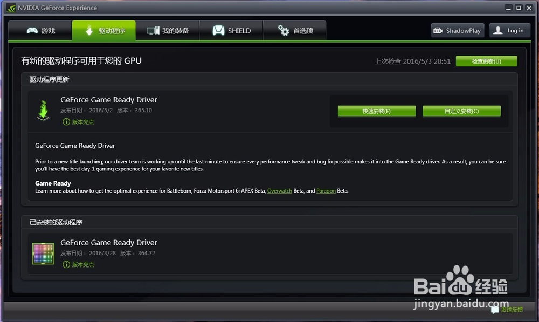Click the new GeForce Game Ready Driver 365.10 title

(x=109, y=100)
